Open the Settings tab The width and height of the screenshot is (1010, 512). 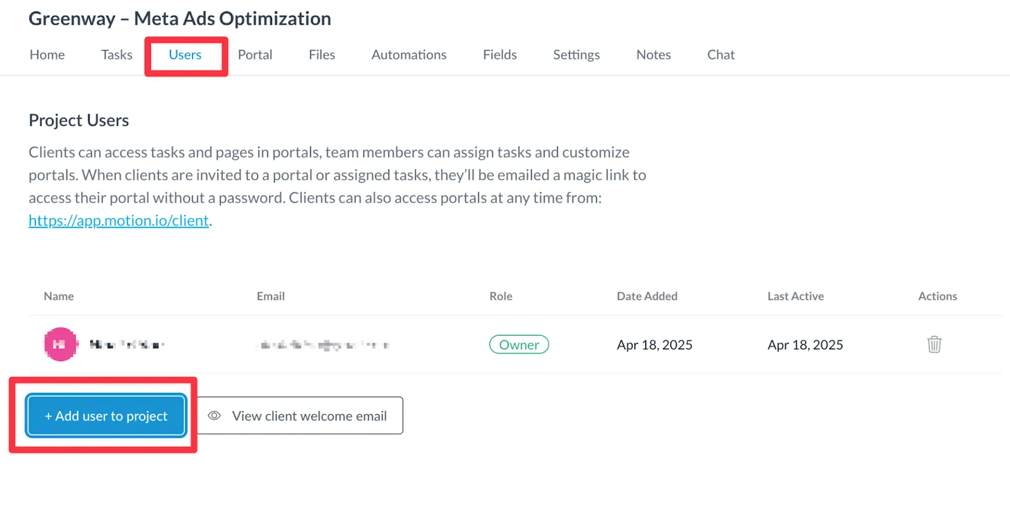tap(576, 55)
